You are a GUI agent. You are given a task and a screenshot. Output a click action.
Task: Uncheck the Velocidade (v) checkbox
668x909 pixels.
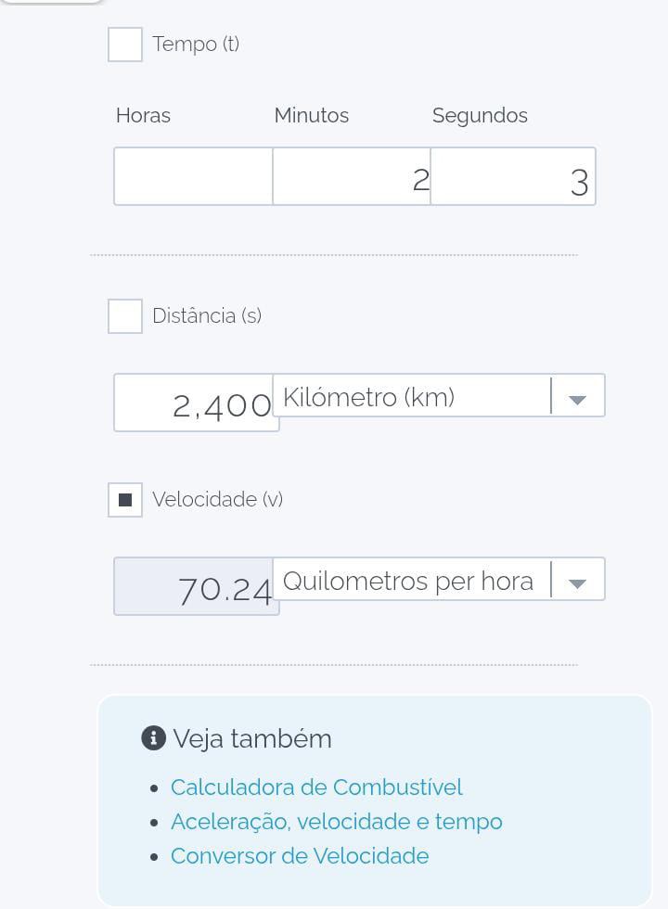click(x=125, y=500)
